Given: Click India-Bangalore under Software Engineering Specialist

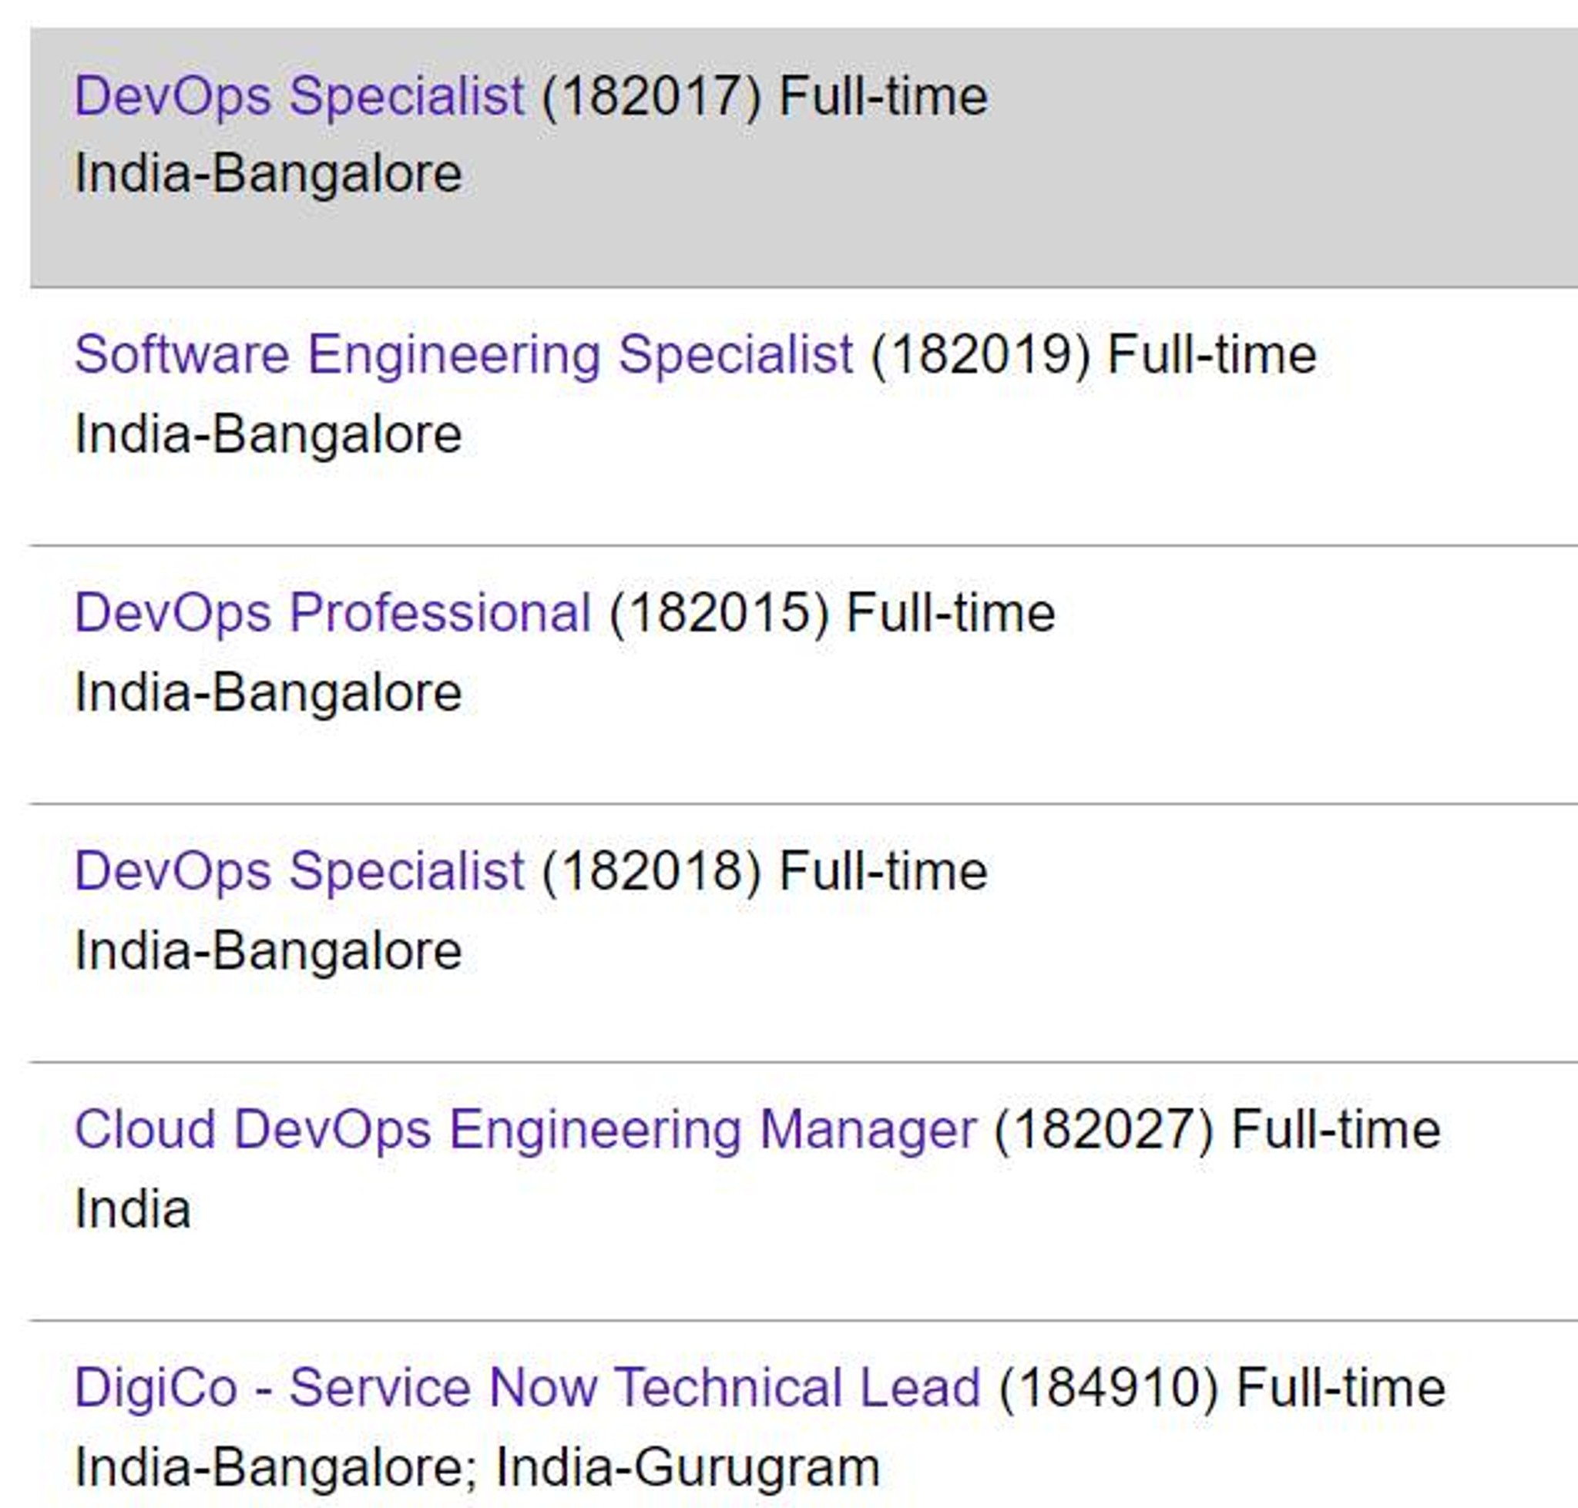Looking at the screenshot, I should coord(265,433).
